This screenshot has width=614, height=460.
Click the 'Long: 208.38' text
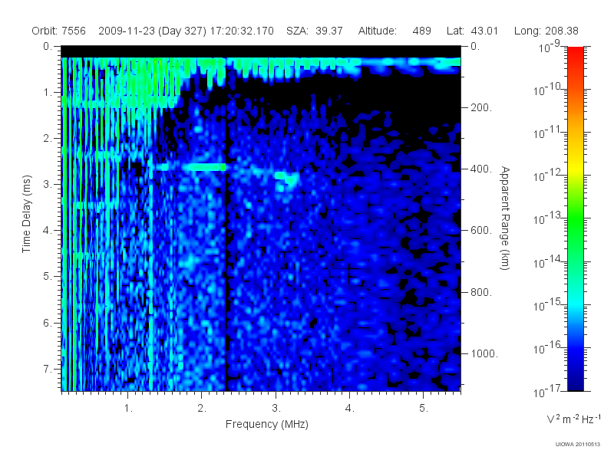click(x=546, y=31)
